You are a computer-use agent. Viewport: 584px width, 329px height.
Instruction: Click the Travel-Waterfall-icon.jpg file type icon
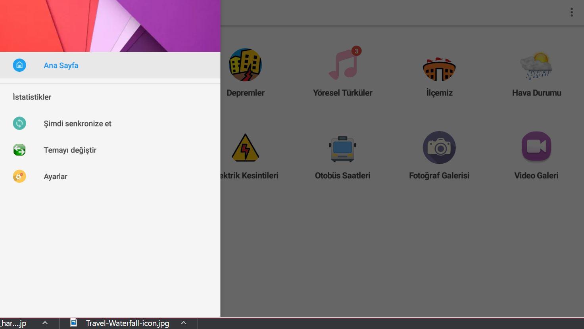coord(73,323)
